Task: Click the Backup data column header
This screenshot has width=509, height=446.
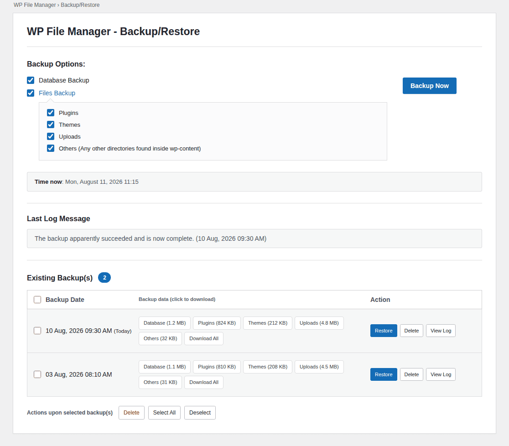Action: pos(177,299)
